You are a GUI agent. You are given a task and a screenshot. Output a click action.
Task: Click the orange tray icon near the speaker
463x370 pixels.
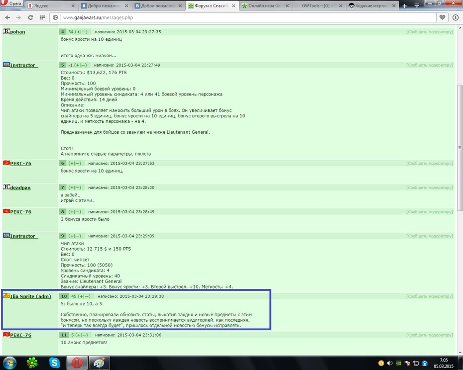tap(381, 363)
